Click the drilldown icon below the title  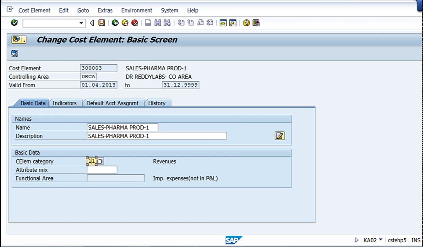(14, 53)
